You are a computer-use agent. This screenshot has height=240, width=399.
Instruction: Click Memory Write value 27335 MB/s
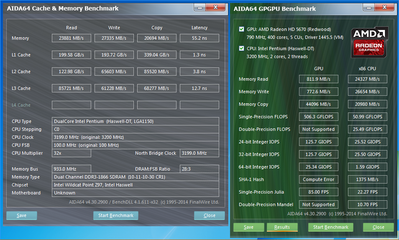114,38
